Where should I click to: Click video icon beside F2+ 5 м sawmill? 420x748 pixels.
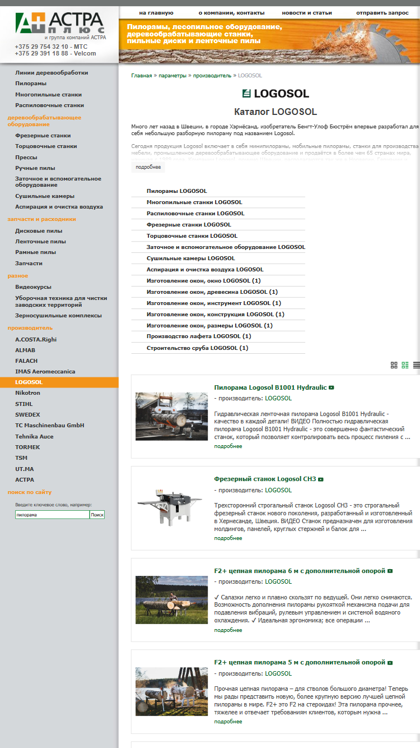pos(390,663)
